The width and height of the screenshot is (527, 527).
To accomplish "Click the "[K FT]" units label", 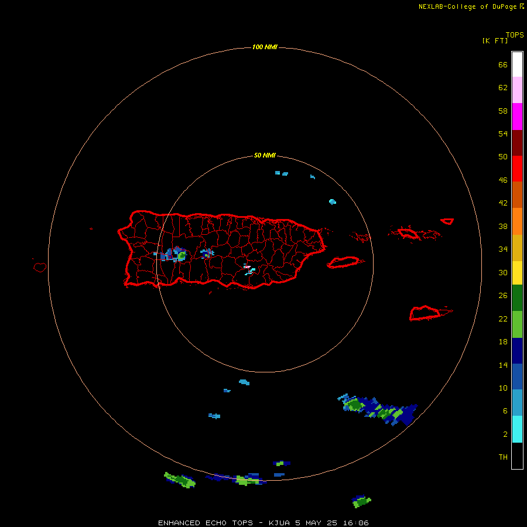I will tap(495, 40).
